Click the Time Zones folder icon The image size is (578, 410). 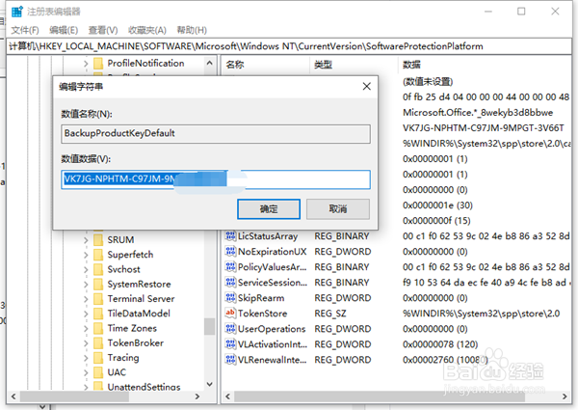click(x=98, y=328)
